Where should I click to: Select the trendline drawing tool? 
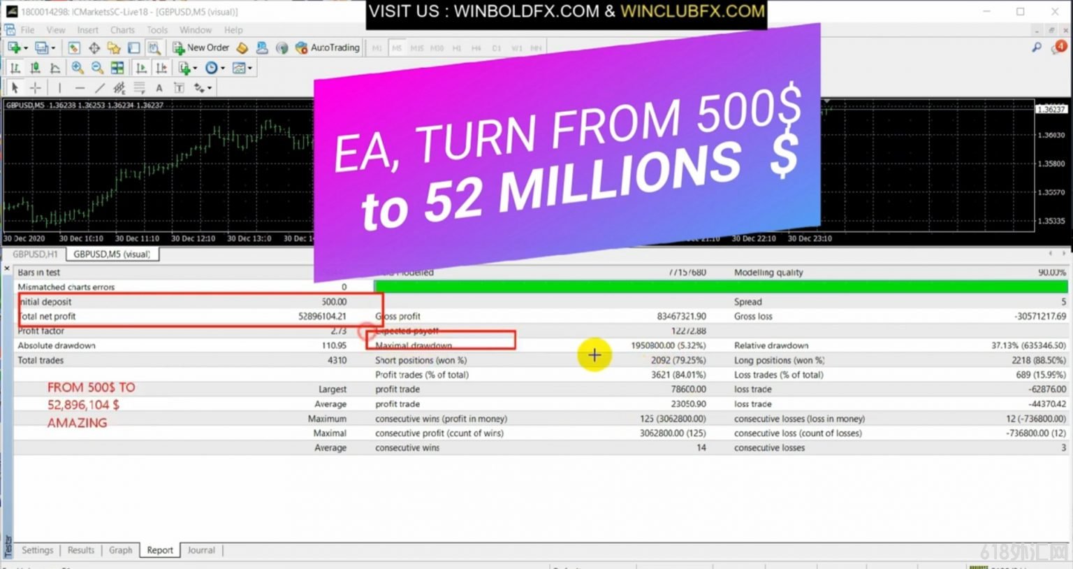[100, 87]
